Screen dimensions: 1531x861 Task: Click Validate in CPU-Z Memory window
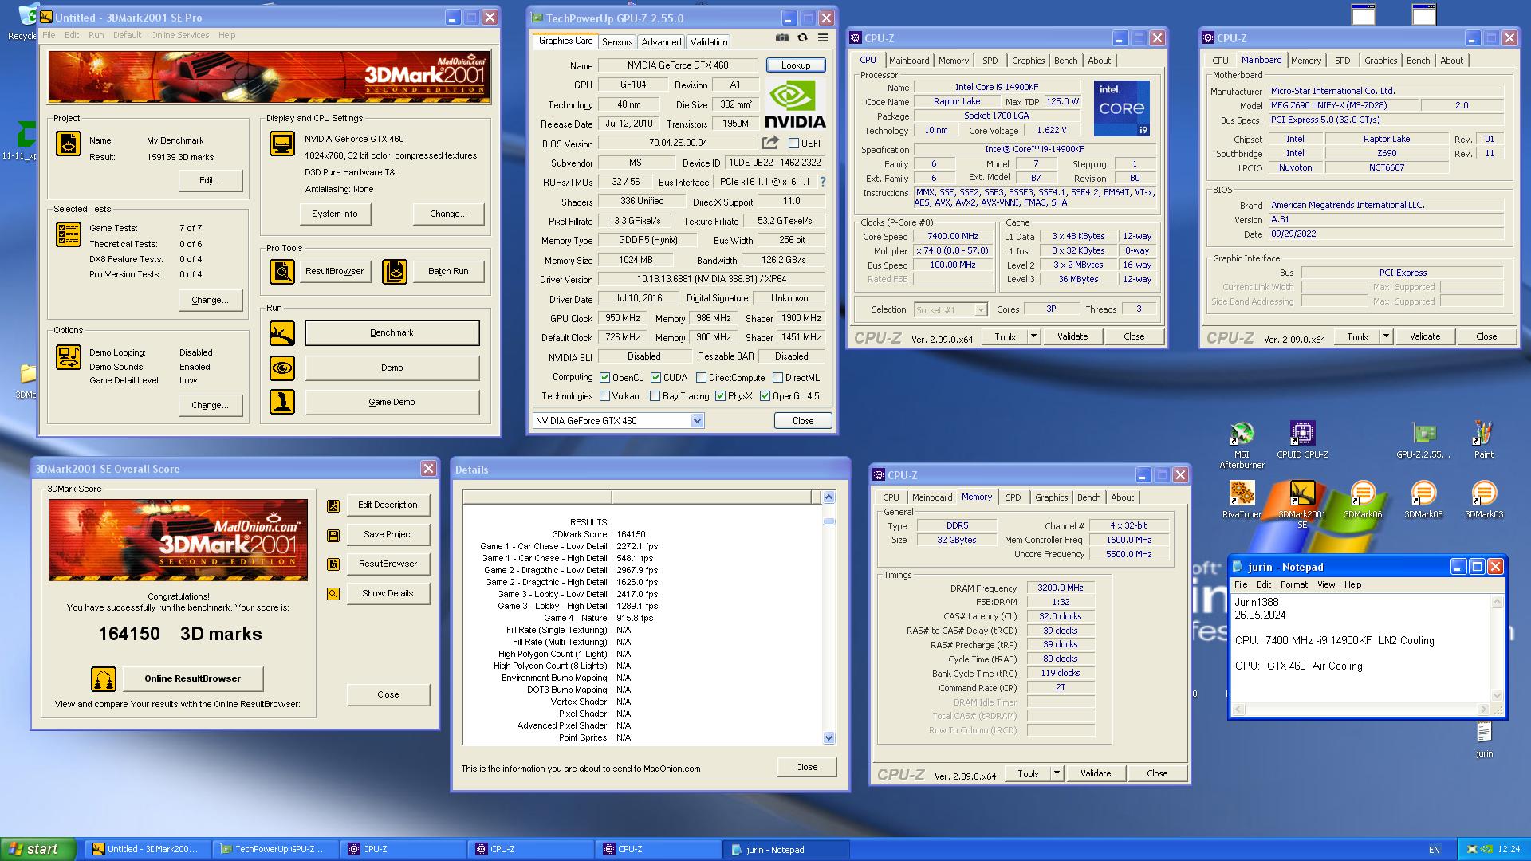pyautogui.click(x=1095, y=773)
